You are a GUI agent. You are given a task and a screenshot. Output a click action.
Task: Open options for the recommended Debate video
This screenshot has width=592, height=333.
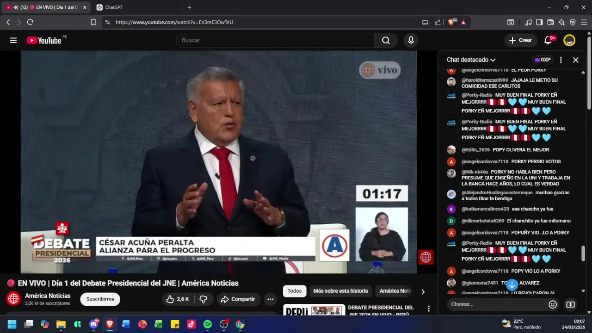(x=429, y=308)
